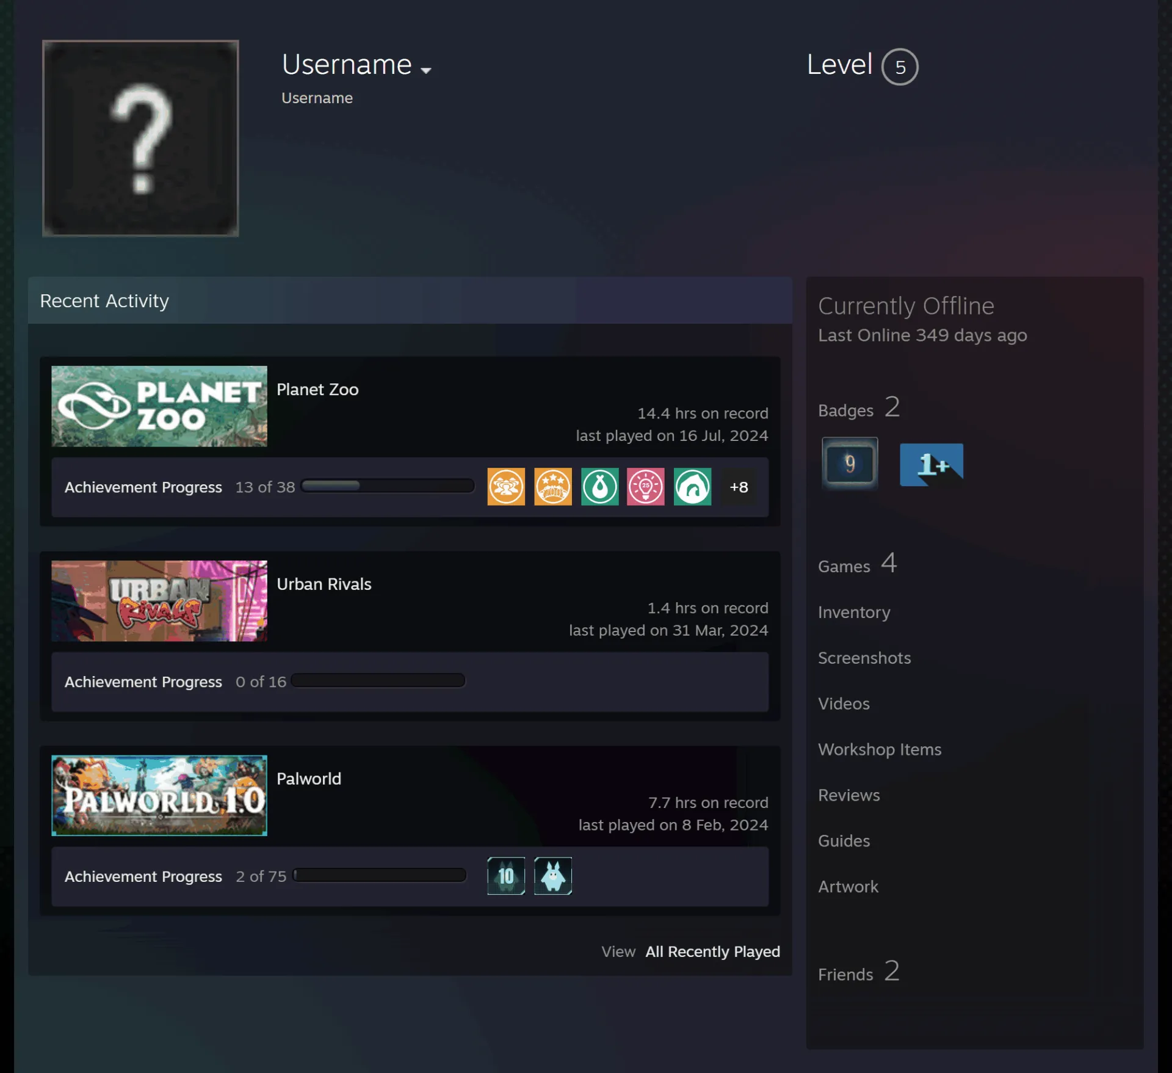
Task: Click the Palworld title link
Action: 309,779
